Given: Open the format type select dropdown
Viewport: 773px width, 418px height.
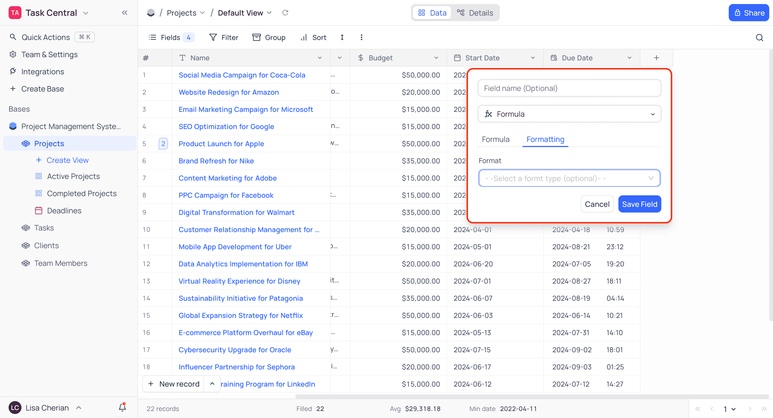Looking at the screenshot, I should point(569,178).
